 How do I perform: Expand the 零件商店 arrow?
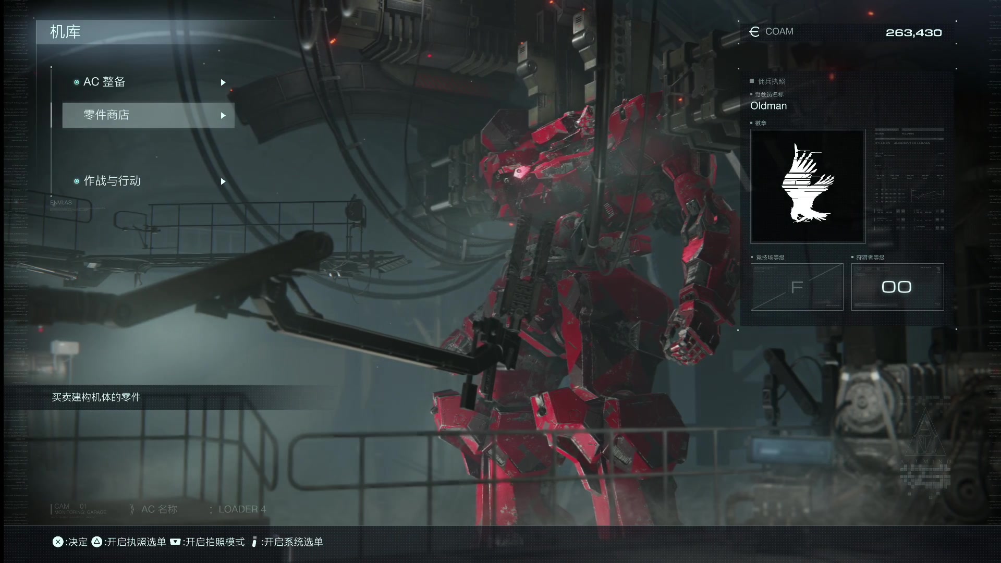[x=223, y=115]
